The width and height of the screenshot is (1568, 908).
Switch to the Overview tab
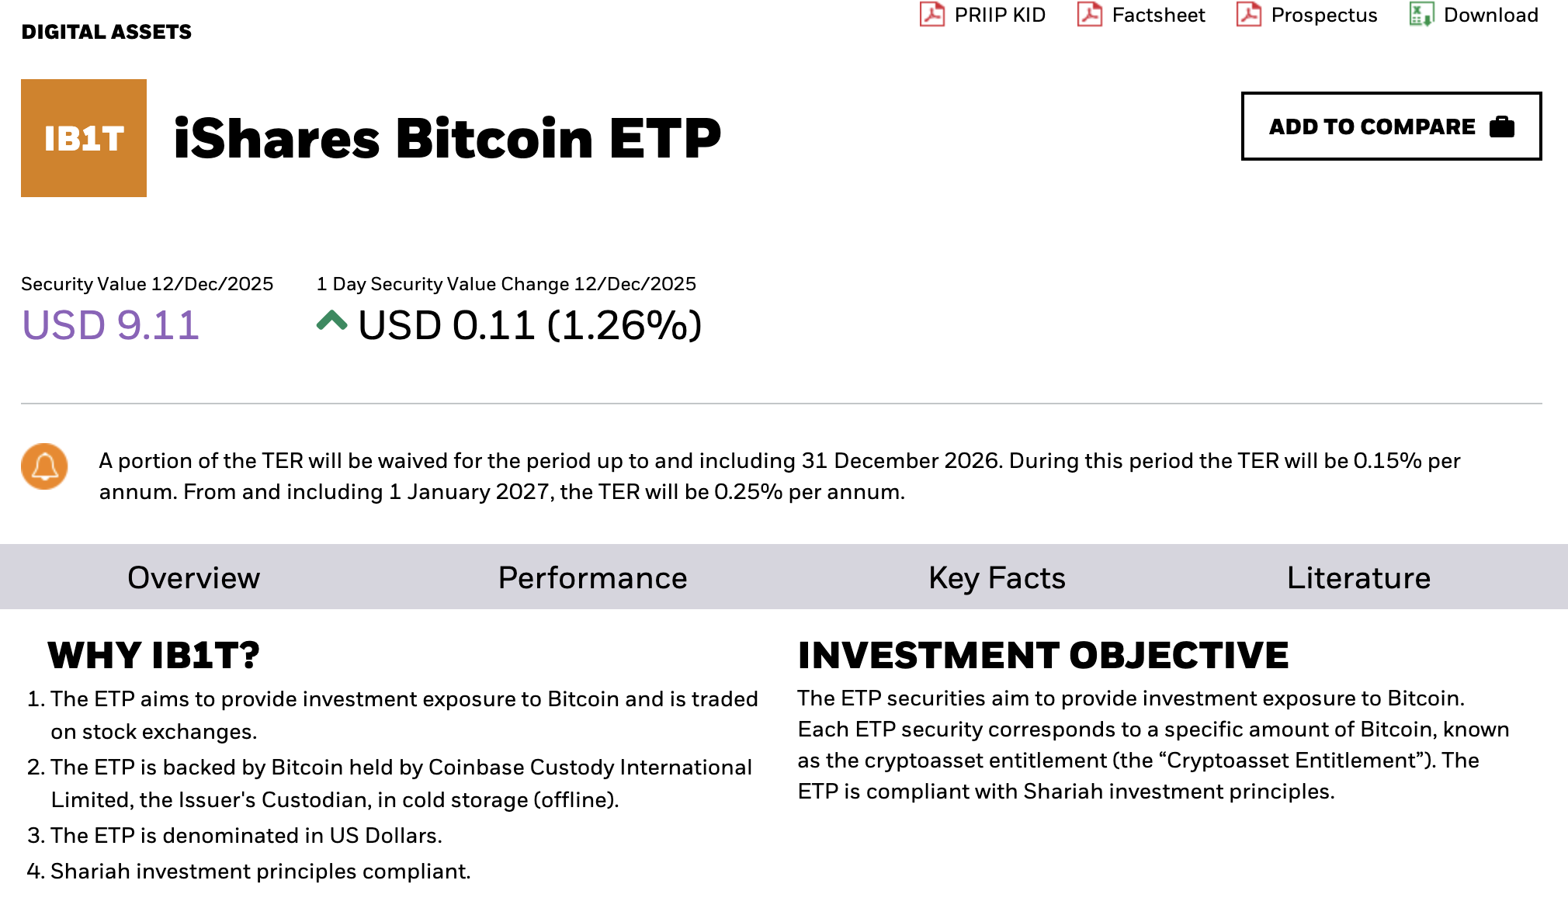click(x=194, y=577)
